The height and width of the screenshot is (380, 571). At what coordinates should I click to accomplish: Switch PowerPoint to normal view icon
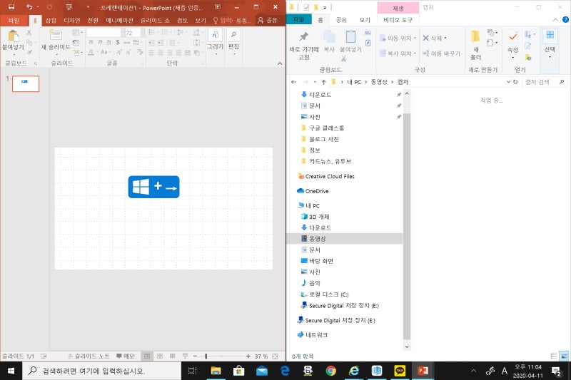pyautogui.click(x=147, y=356)
